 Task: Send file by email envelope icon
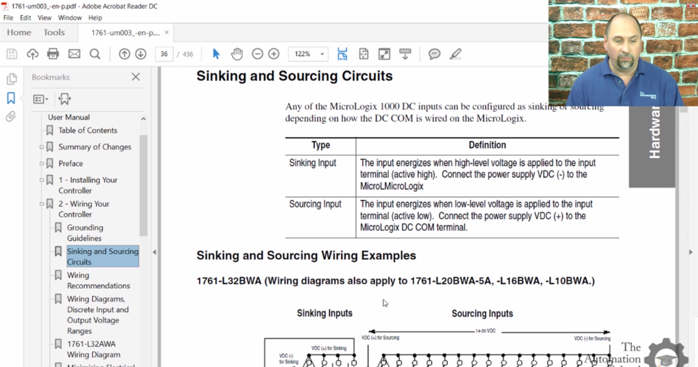(74, 54)
